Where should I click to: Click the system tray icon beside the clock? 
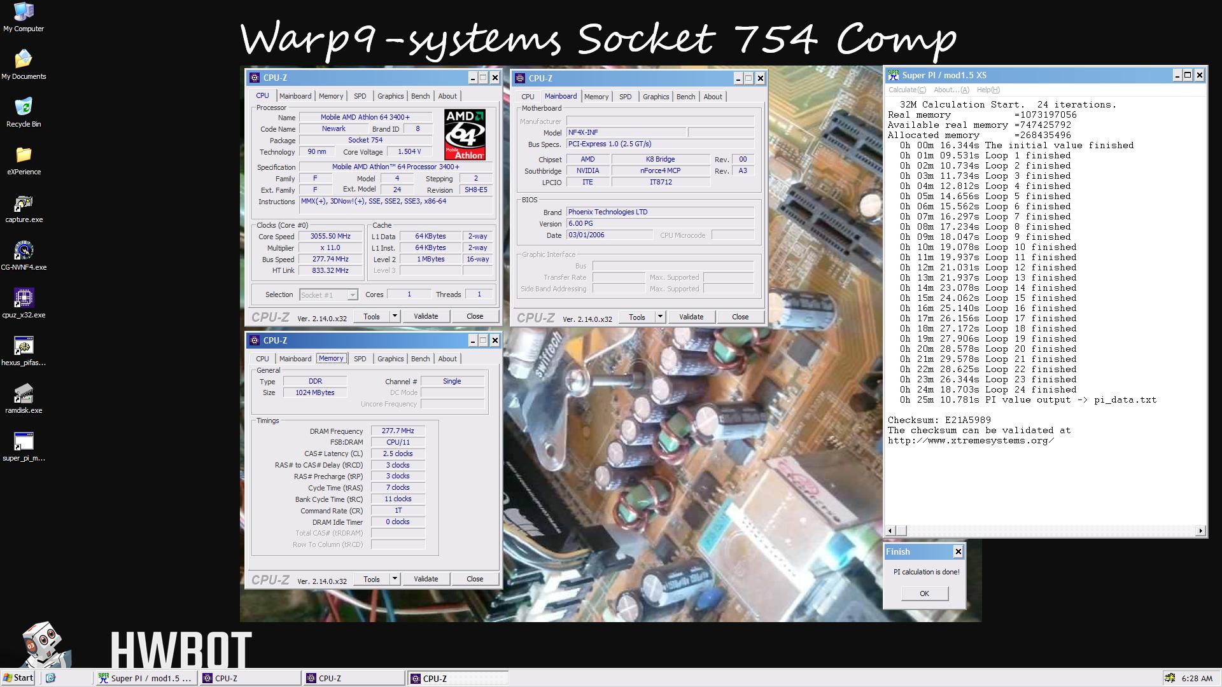point(1170,678)
